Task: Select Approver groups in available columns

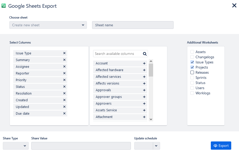Action: coord(109,97)
